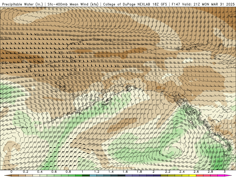Click the colorbar label "1.8"
The image size is (236, 177).
coord(139,172)
